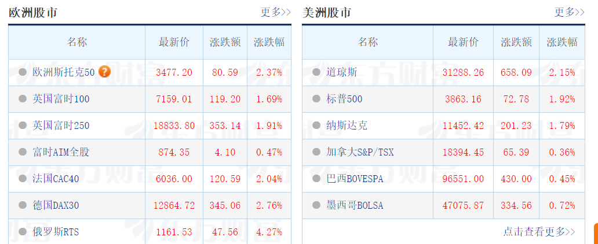Click the gray dot beside 英国富时100
Screen dimensions: 598x244
click(x=23, y=99)
